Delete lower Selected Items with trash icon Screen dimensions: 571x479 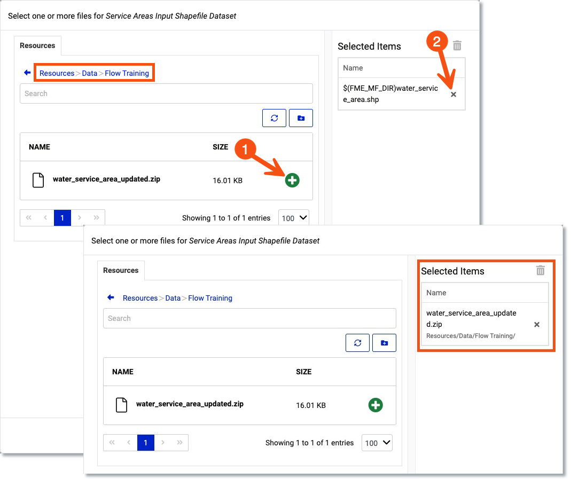(541, 271)
